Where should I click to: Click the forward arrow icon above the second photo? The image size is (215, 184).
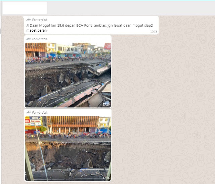(x=29, y=112)
